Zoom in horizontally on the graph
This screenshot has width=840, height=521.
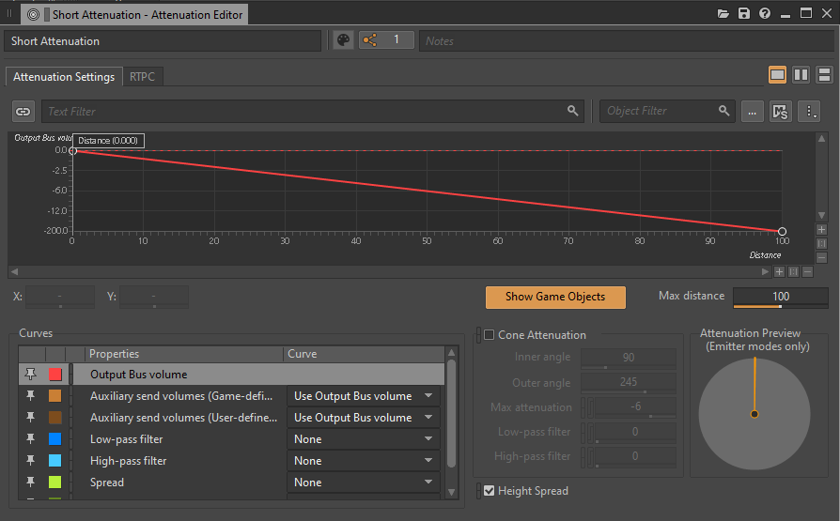[x=780, y=272]
